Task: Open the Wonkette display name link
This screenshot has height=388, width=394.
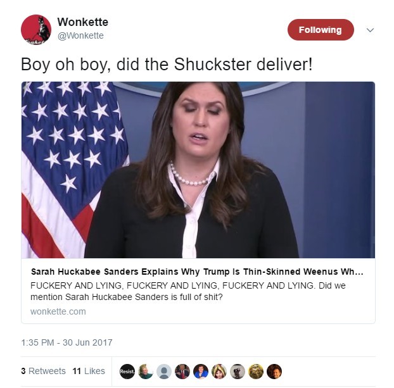Action: point(83,22)
